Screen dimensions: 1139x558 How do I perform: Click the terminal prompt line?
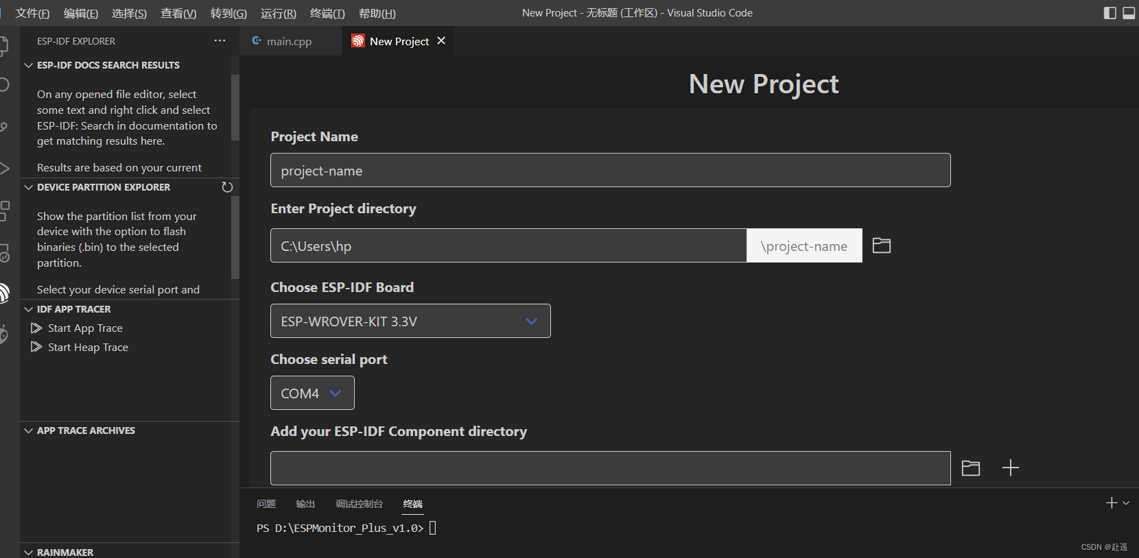pos(347,528)
